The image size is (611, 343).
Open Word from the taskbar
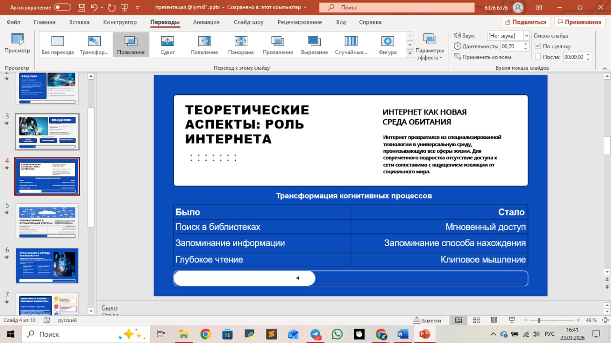click(x=402, y=334)
